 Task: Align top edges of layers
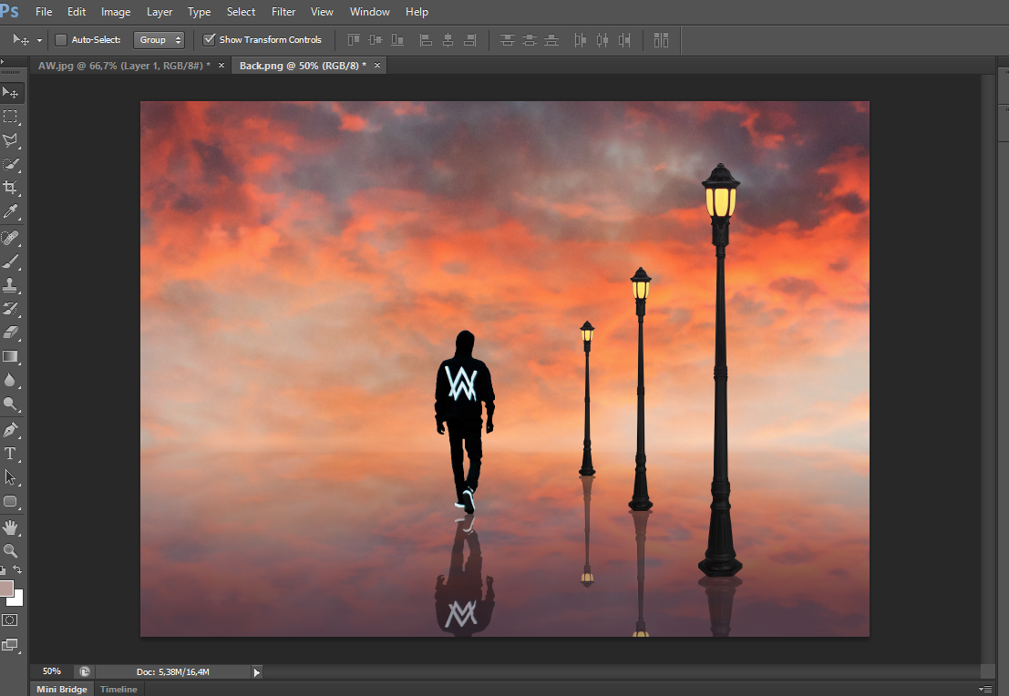point(354,40)
